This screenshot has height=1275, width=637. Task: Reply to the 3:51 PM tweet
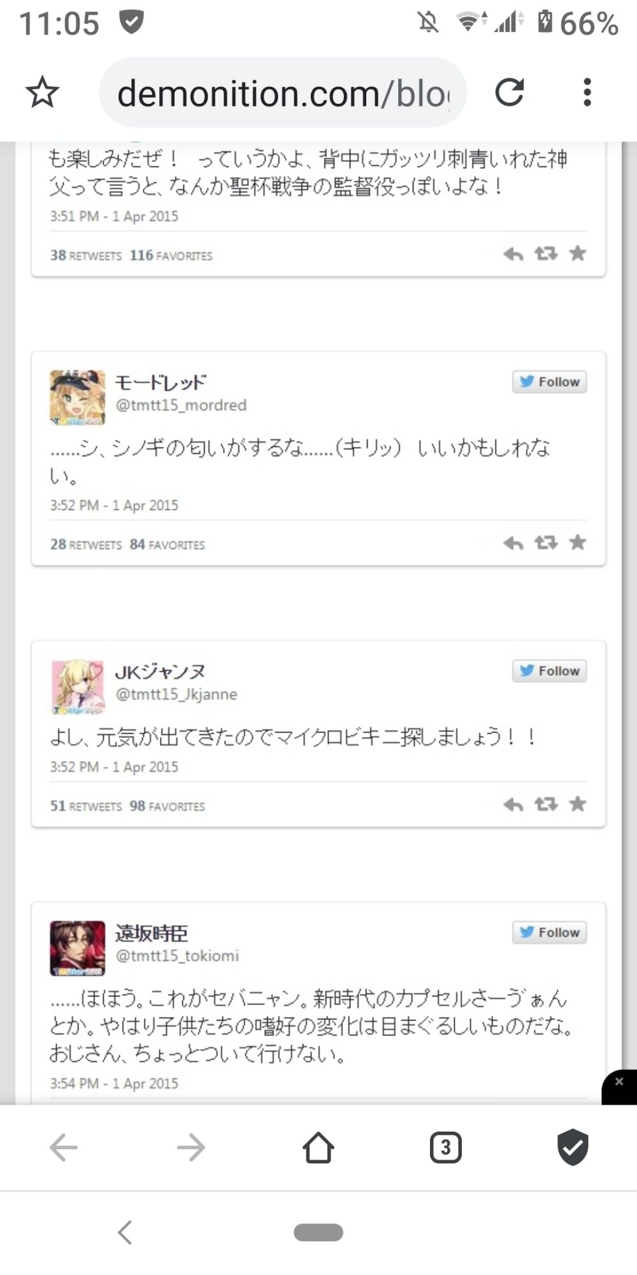pyautogui.click(x=513, y=254)
